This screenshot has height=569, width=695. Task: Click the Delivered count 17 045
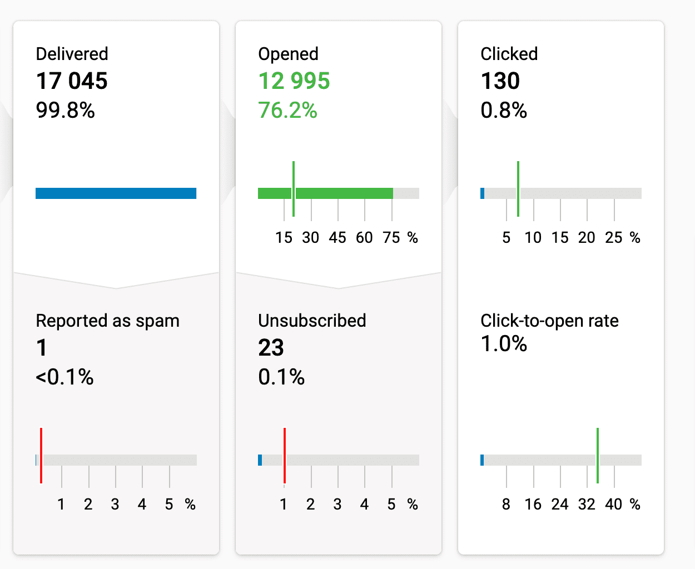(72, 81)
